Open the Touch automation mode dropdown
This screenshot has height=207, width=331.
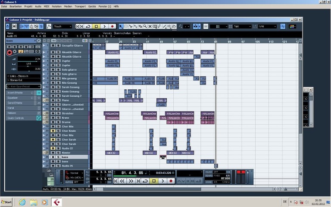point(62,26)
